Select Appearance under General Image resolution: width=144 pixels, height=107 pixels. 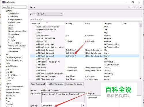click(14, 14)
